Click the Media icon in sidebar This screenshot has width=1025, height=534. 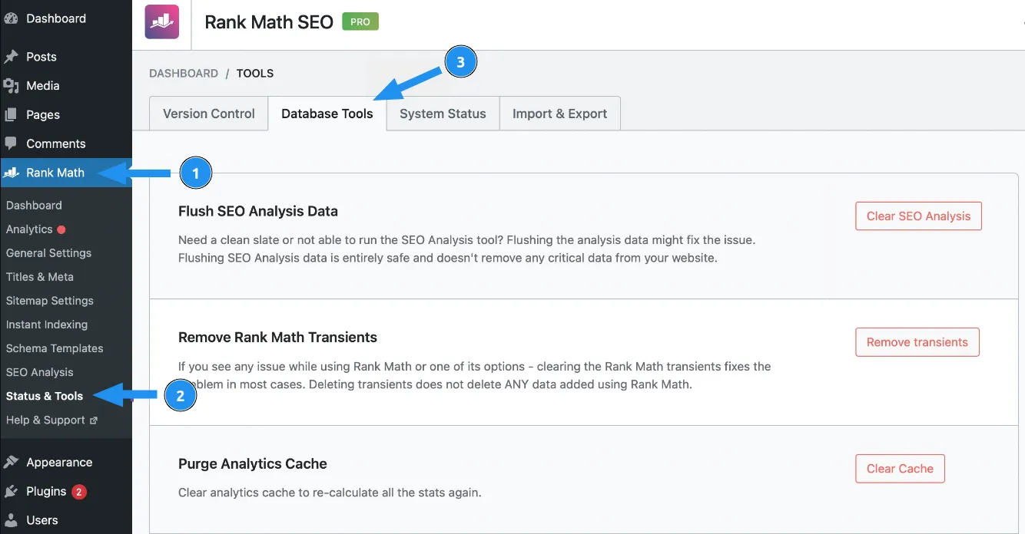click(11, 86)
